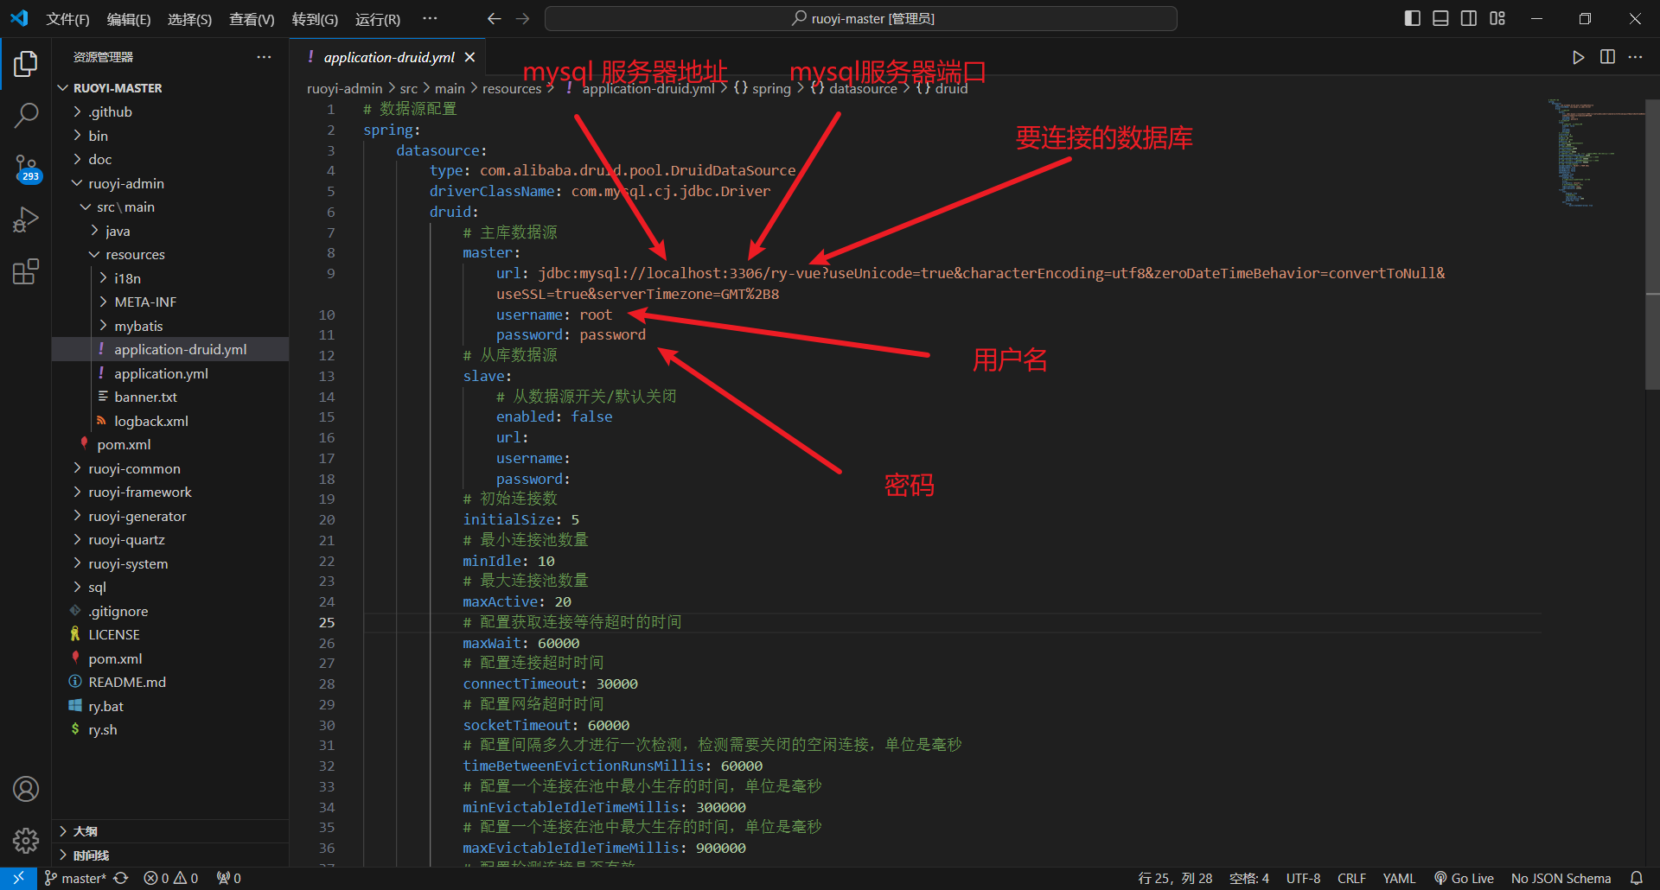This screenshot has height=890, width=1660.
Task: Show overflow menu items in title bar
Action: (430, 18)
